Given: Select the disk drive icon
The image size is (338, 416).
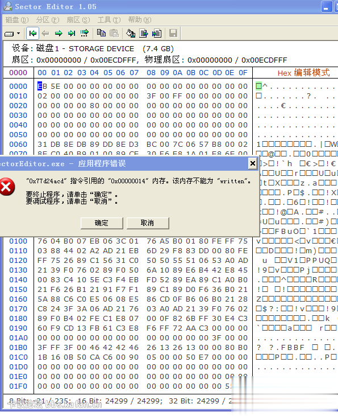Looking at the screenshot, I should pyautogui.click(x=9, y=34).
